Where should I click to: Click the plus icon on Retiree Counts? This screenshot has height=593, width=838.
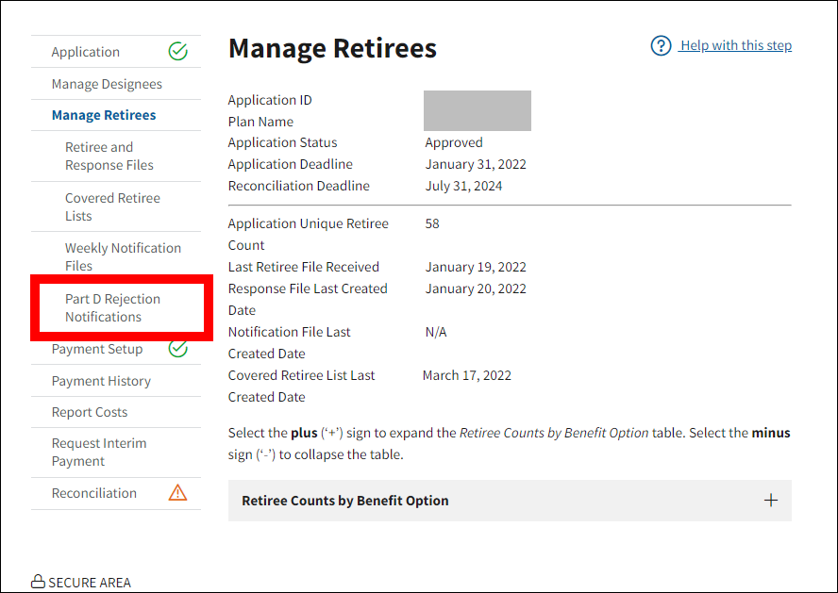[x=770, y=501]
